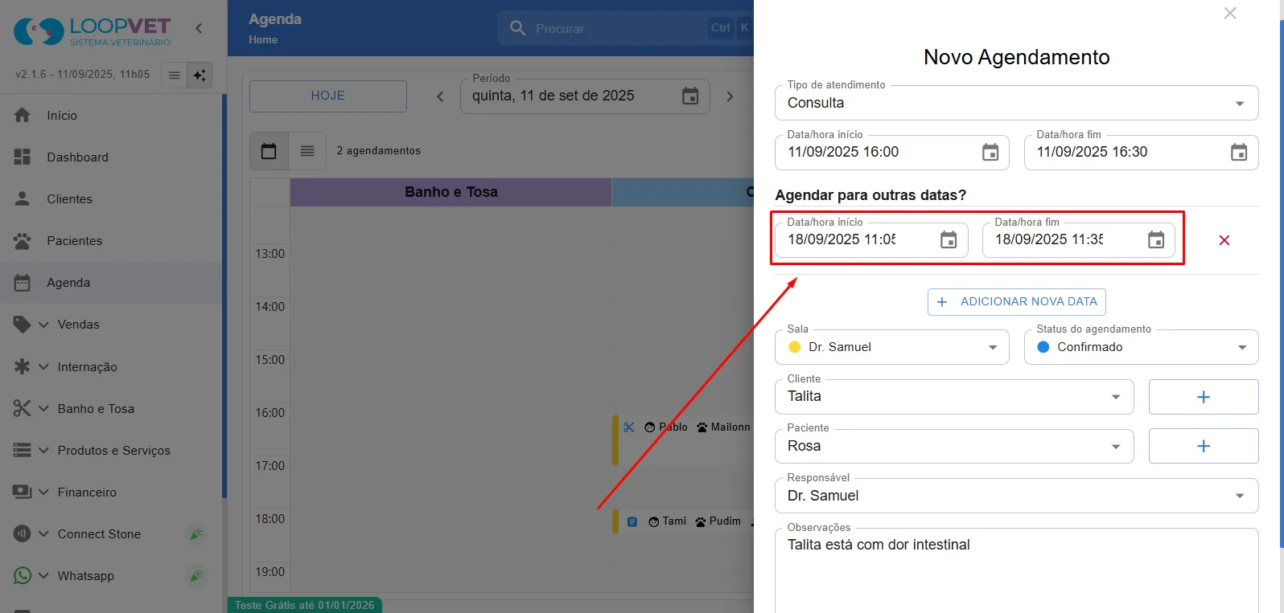Open calendar picker for 11/09/2025 16:00 start
1284x613 pixels.
point(990,153)
